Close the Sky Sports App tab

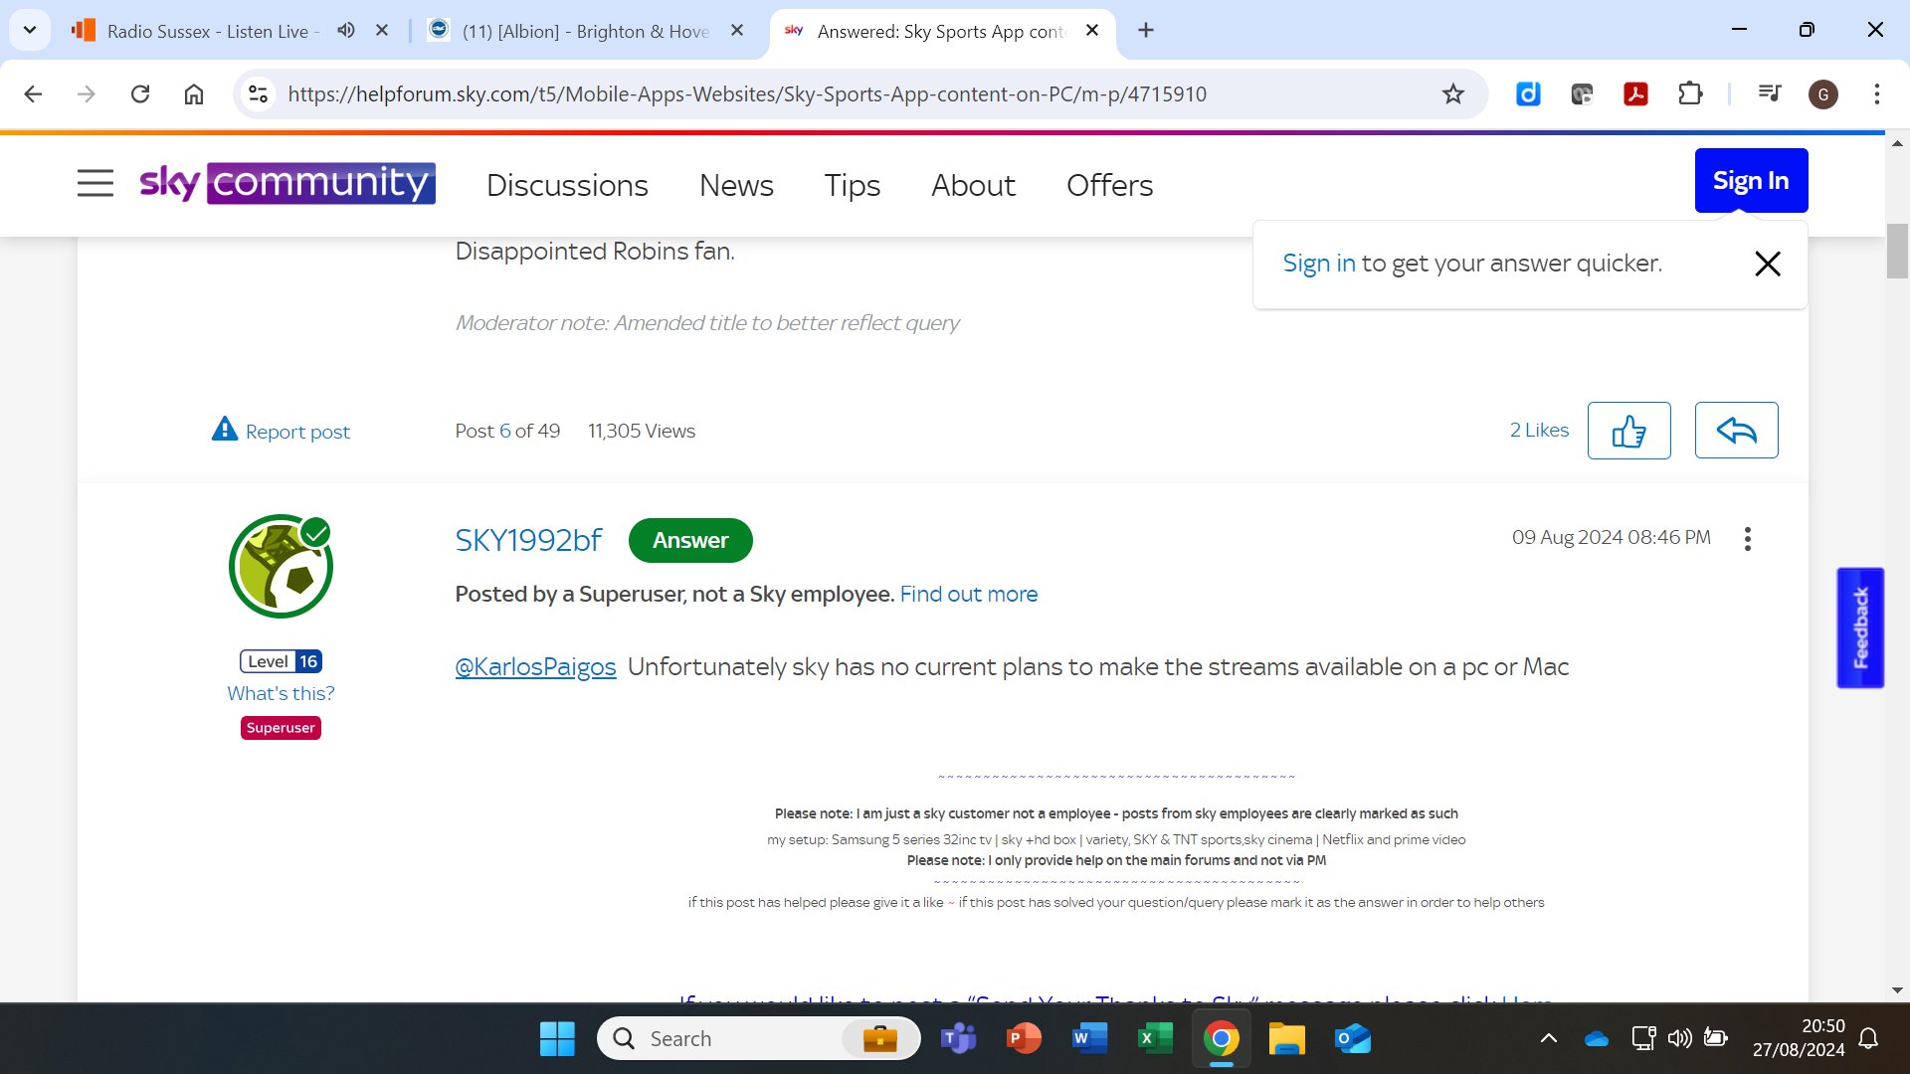point(1092,30)
